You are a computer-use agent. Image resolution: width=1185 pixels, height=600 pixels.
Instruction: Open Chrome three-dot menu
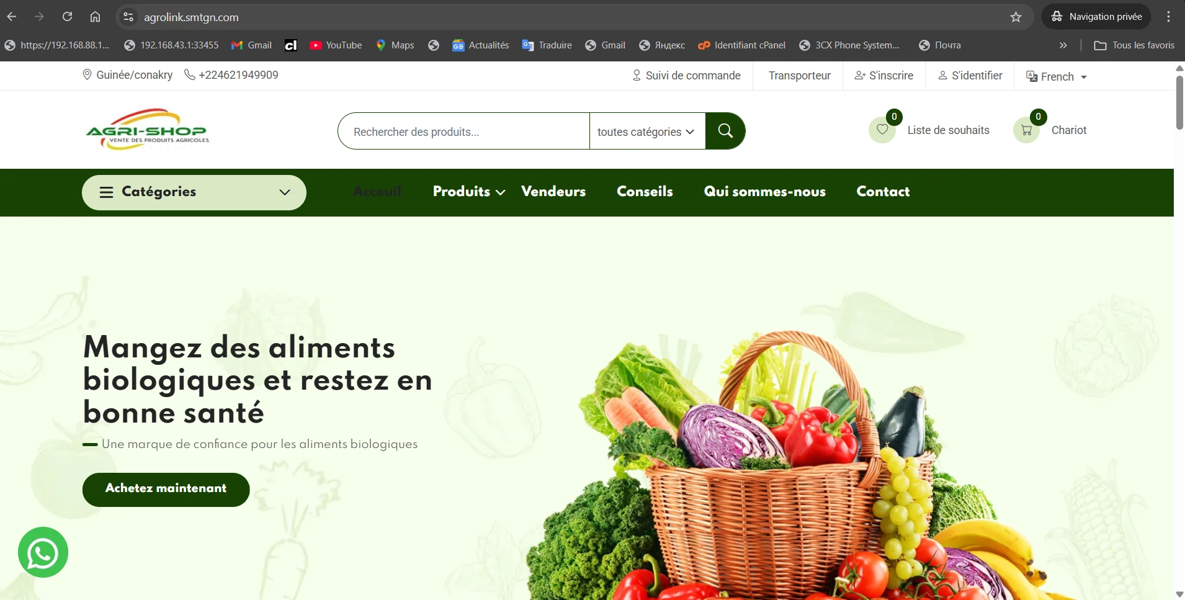1168,17
